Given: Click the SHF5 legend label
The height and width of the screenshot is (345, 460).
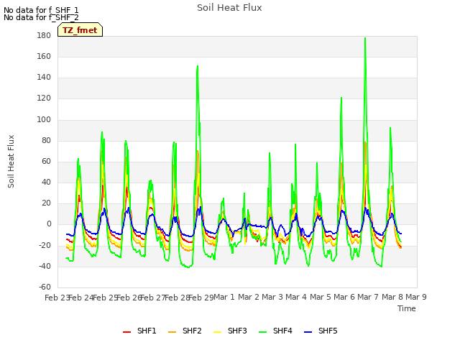Looking at the screenshot, I should coord(328,331).
